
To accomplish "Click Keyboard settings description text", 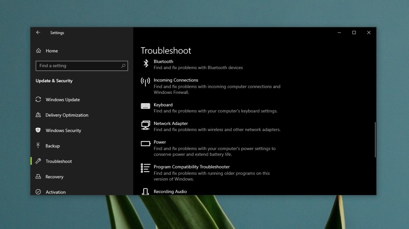I will pos(215,111).
